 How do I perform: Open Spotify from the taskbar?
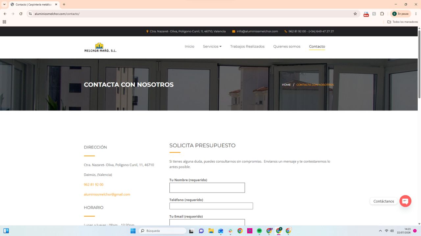pyautogui.click(x=259, y=231)
